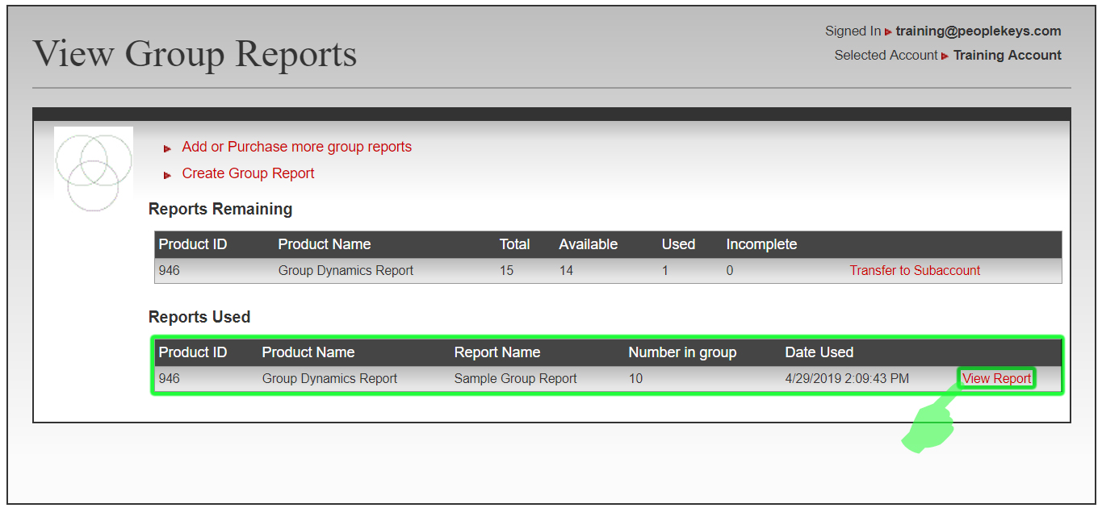Click the Sample Group Report name
The width and height of the screenshot is (1102, 508).
click(x=515, y=377)
